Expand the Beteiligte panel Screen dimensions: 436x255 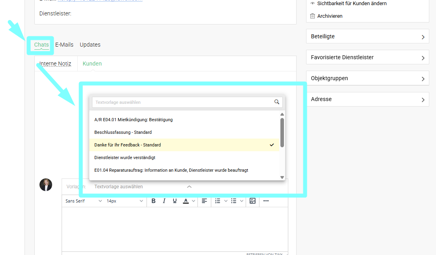click(x=367, y=37)
